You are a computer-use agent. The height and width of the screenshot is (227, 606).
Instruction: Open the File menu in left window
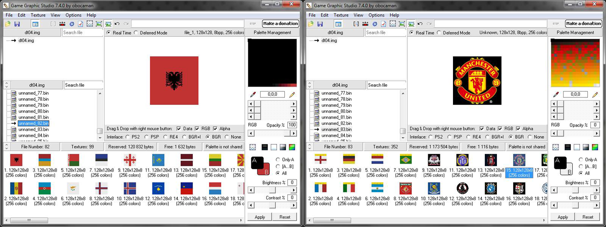9,15
